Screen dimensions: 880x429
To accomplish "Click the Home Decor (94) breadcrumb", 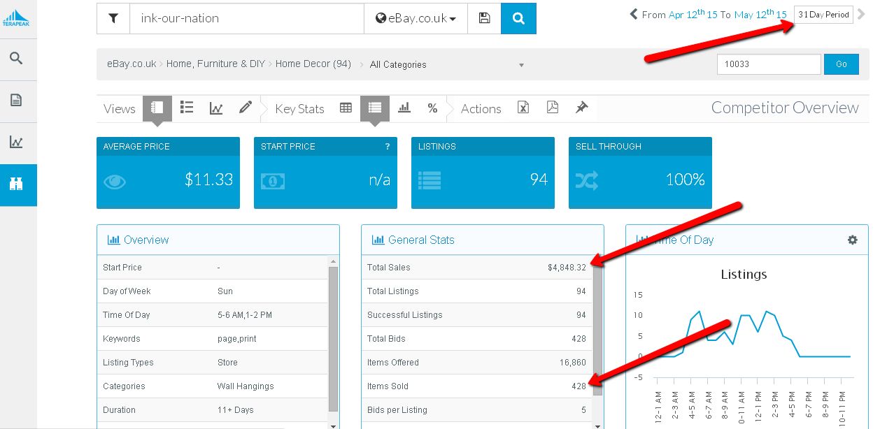I will [313, 64].
